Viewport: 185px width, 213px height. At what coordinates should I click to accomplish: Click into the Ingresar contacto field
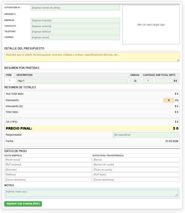pyautogui.click(x=75, y=26)
